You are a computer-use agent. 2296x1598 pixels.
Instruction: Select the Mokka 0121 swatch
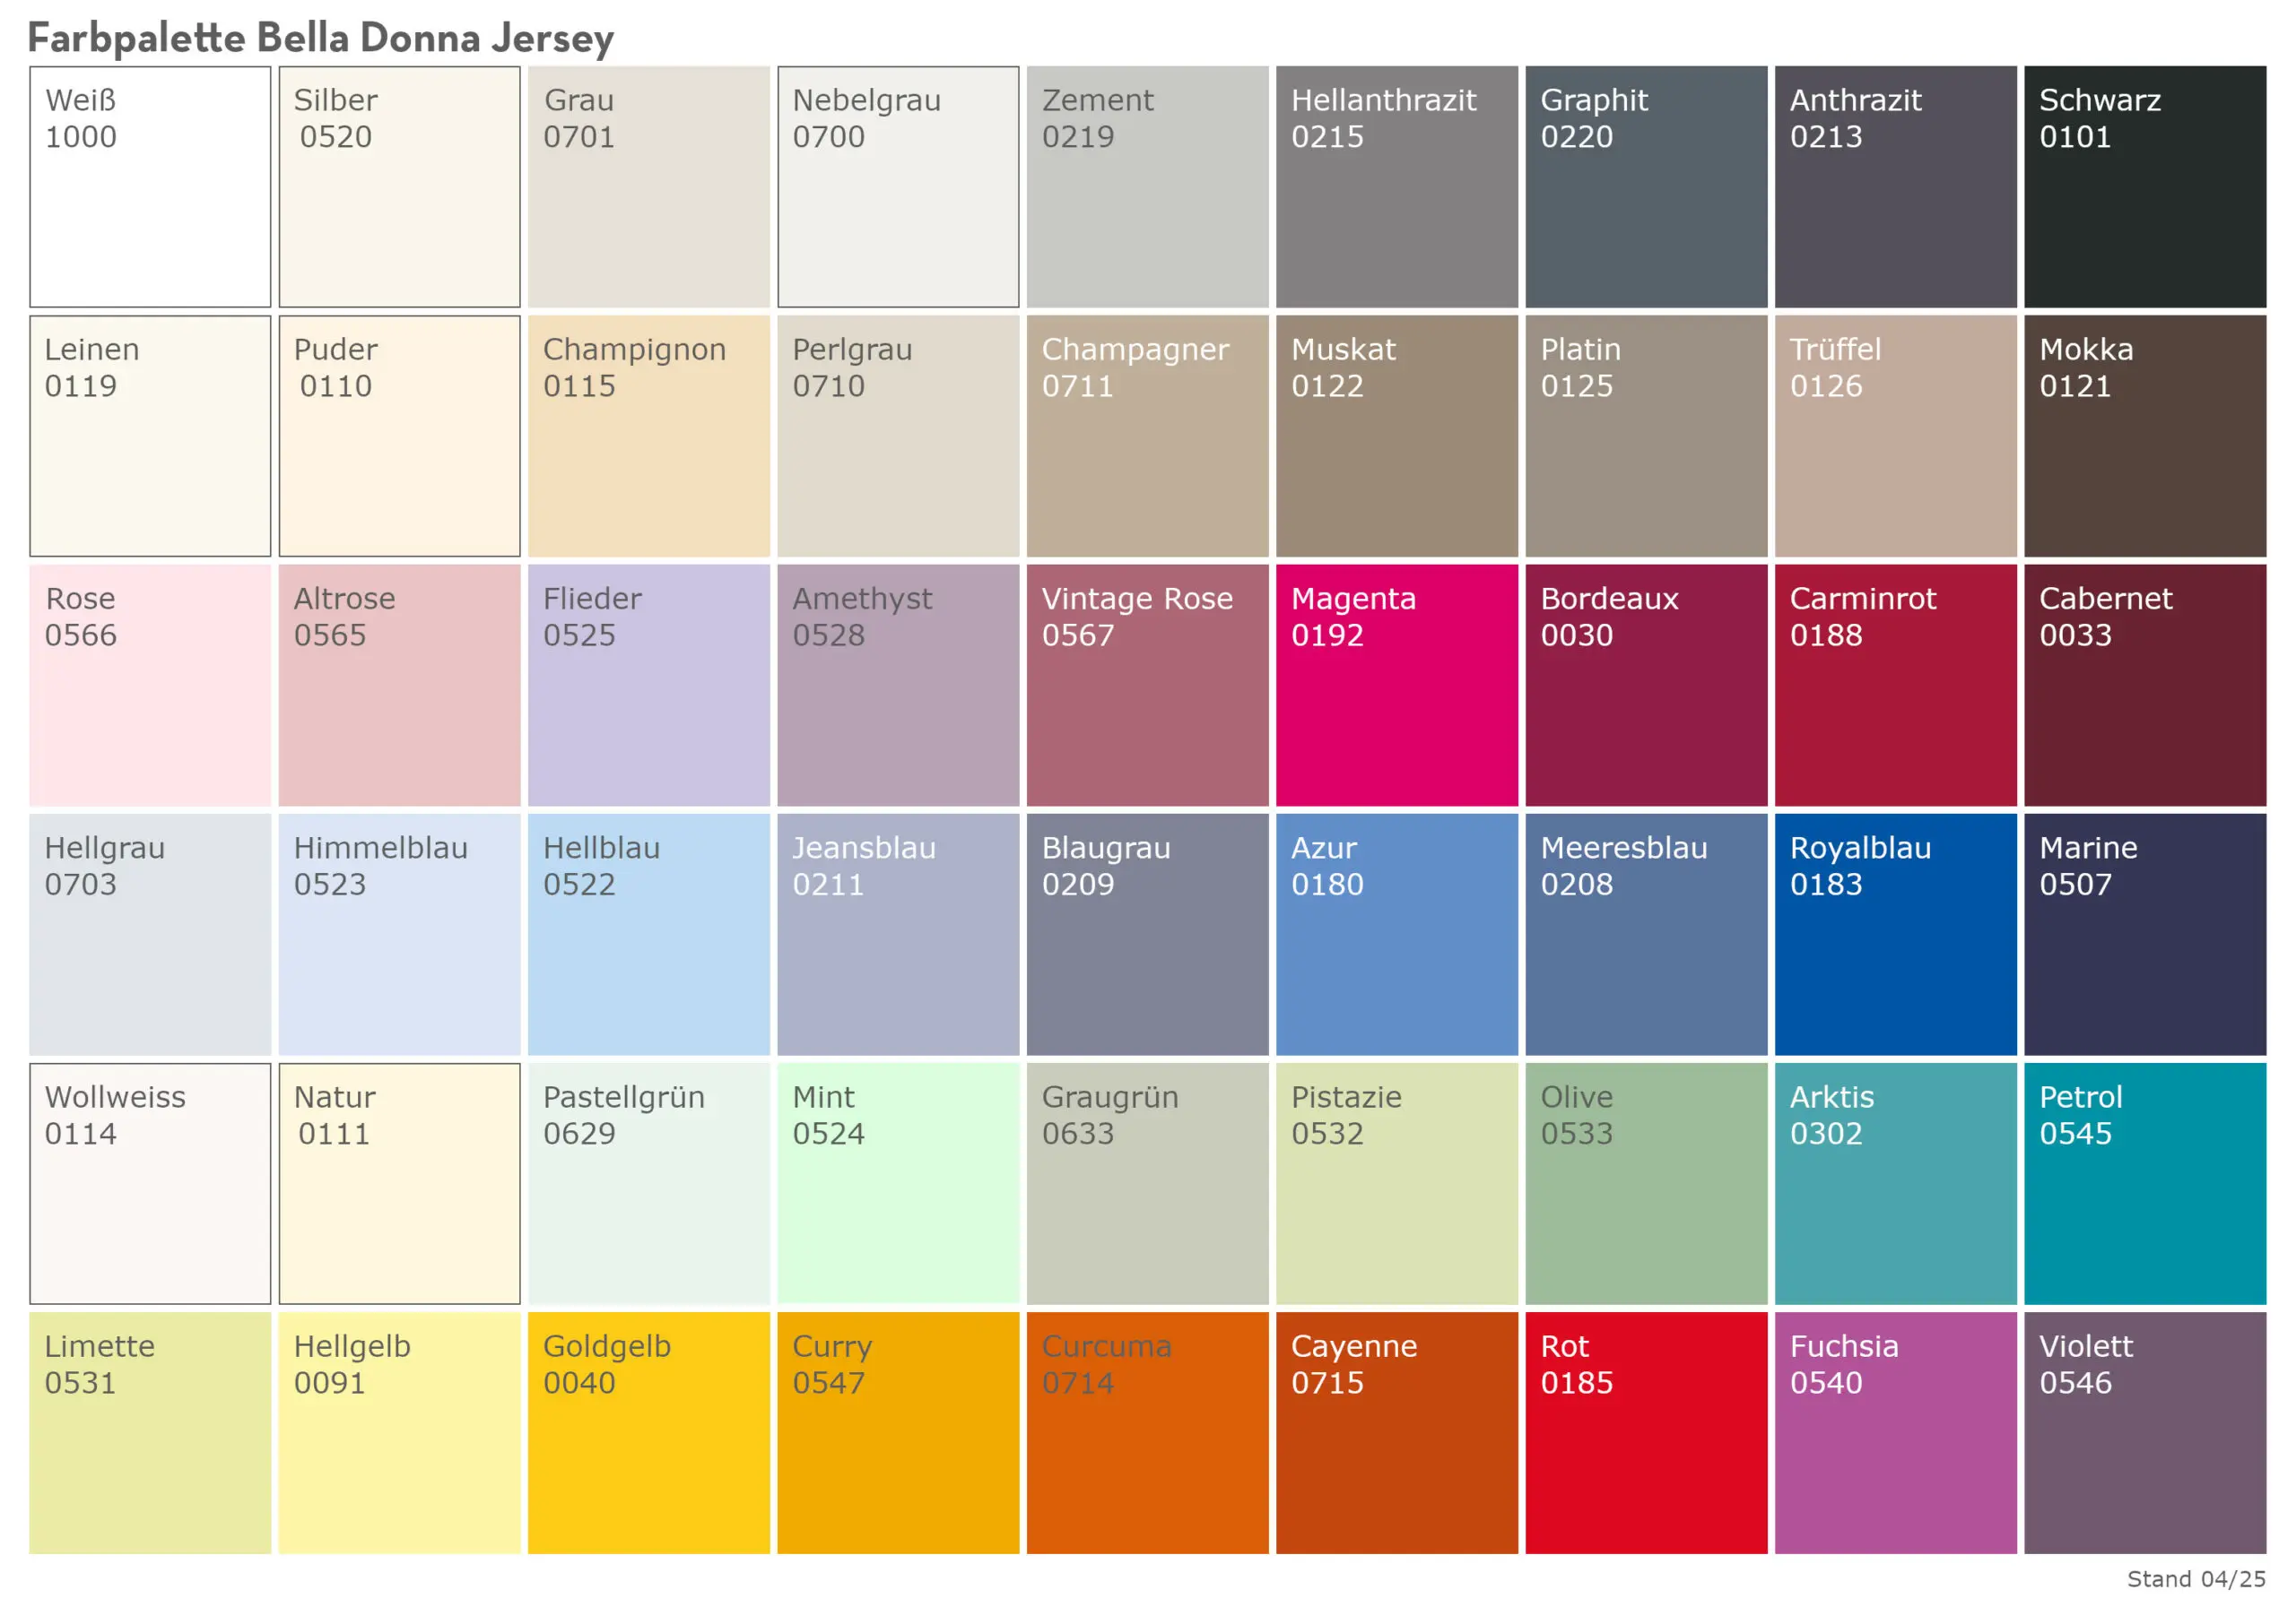(2144, 435)
